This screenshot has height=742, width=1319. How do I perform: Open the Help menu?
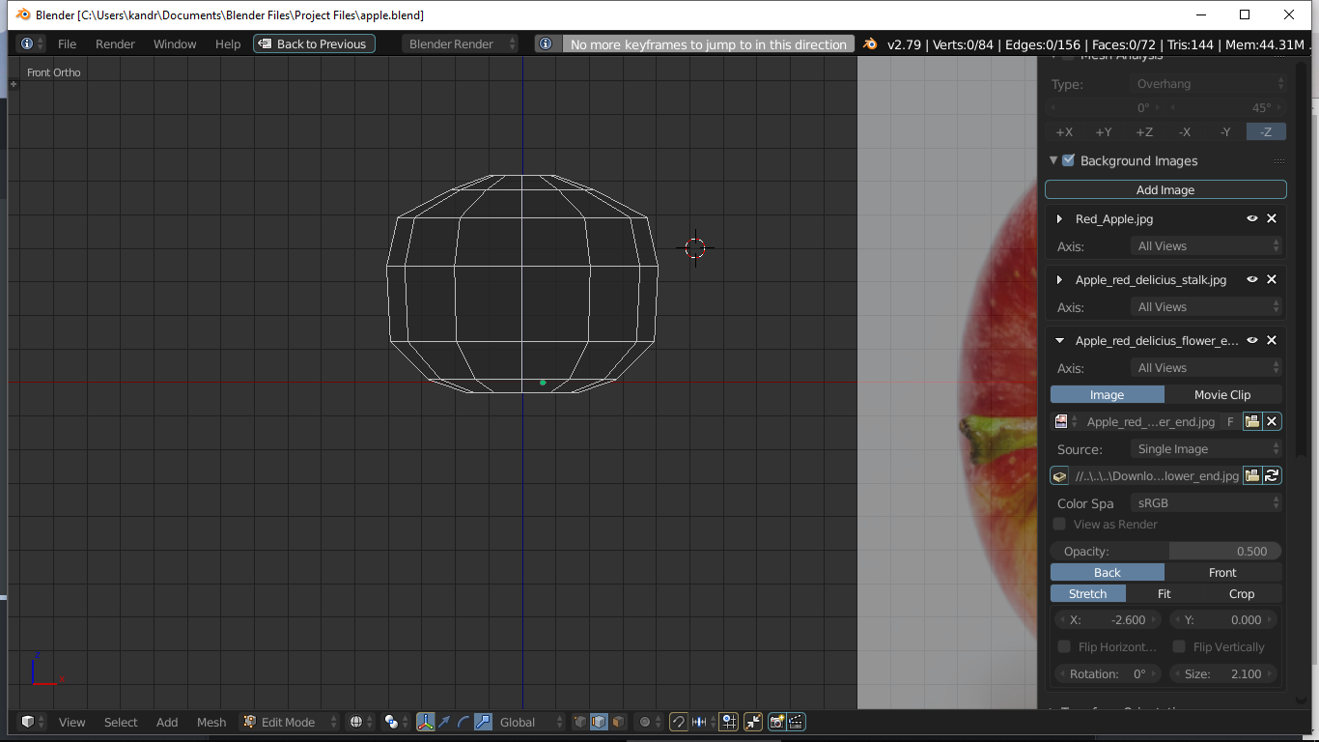[x=228, y=43]
